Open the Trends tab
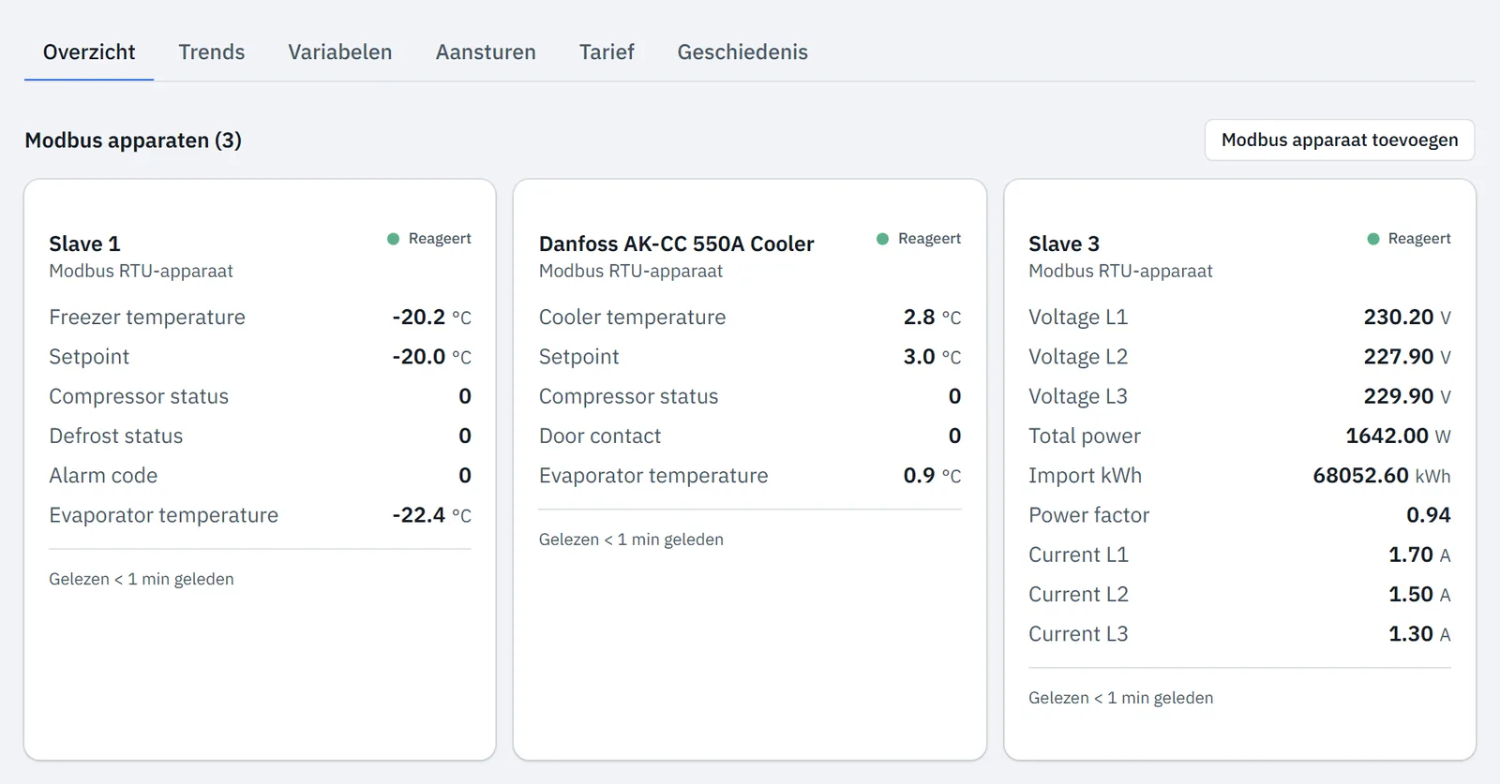The width and height of the screenshot is (1500, 784). (212, 52)
